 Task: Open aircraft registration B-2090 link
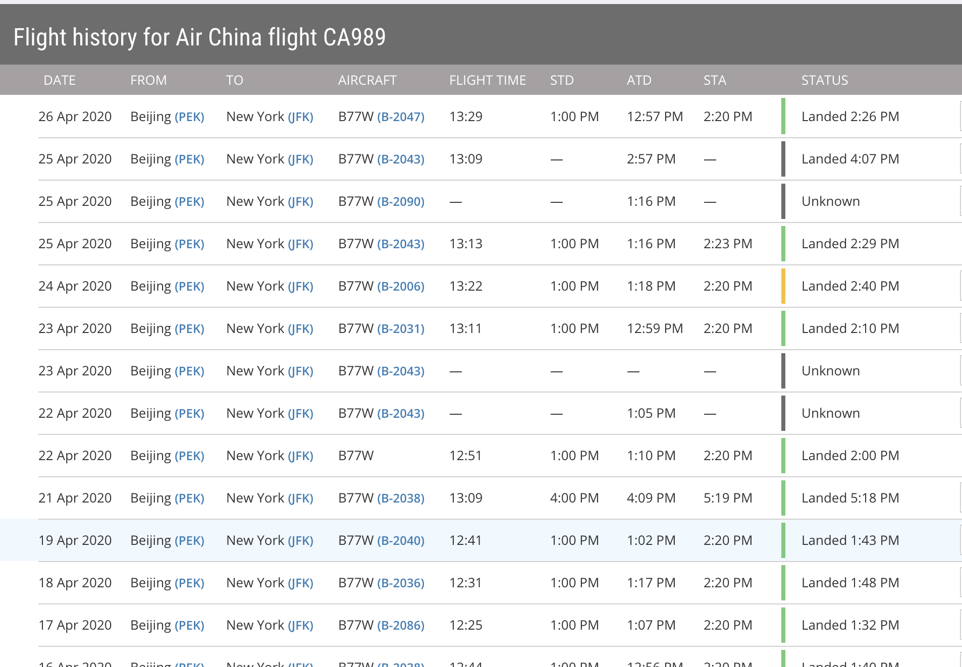401,202
